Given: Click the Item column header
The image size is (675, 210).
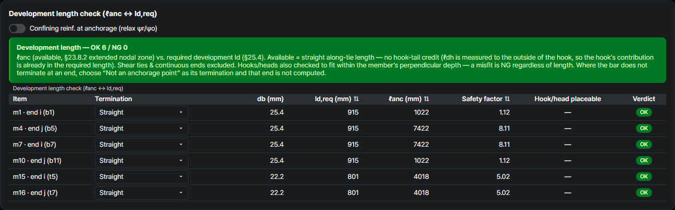Looking at the screenshot, I should point(20,99).
